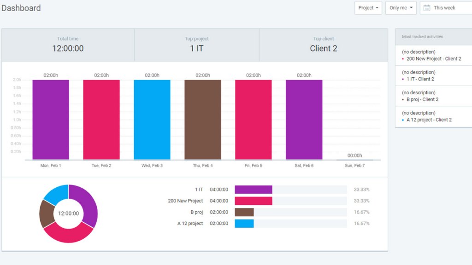Click the calendar icon next to This week
Screen dimensions: 472x265
[x=427, y=8]
